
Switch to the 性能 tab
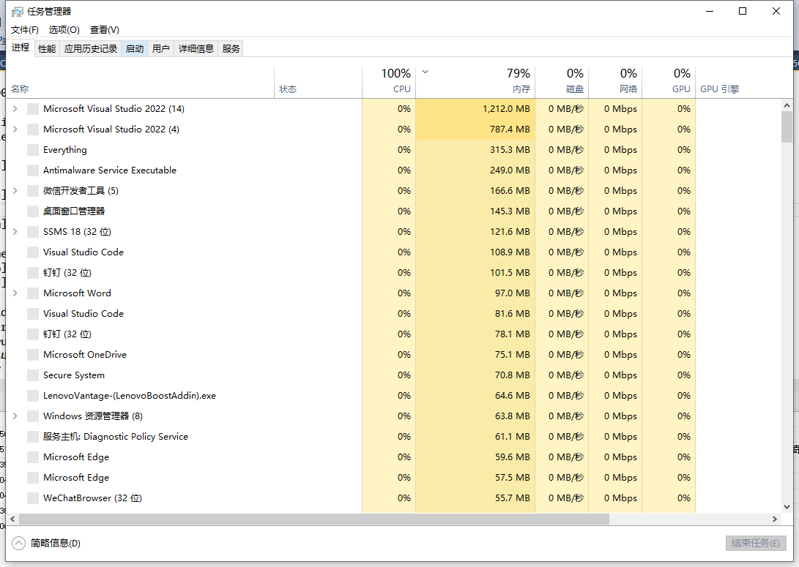pyautogui.click(x=47, y=48)
